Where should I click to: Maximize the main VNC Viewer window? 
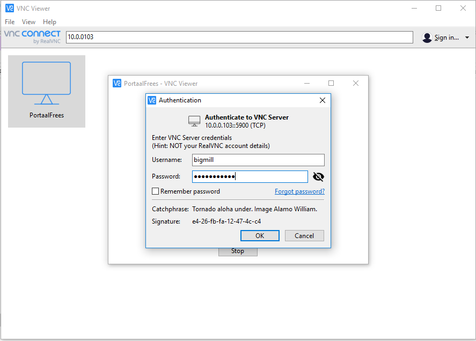(438, 8)
